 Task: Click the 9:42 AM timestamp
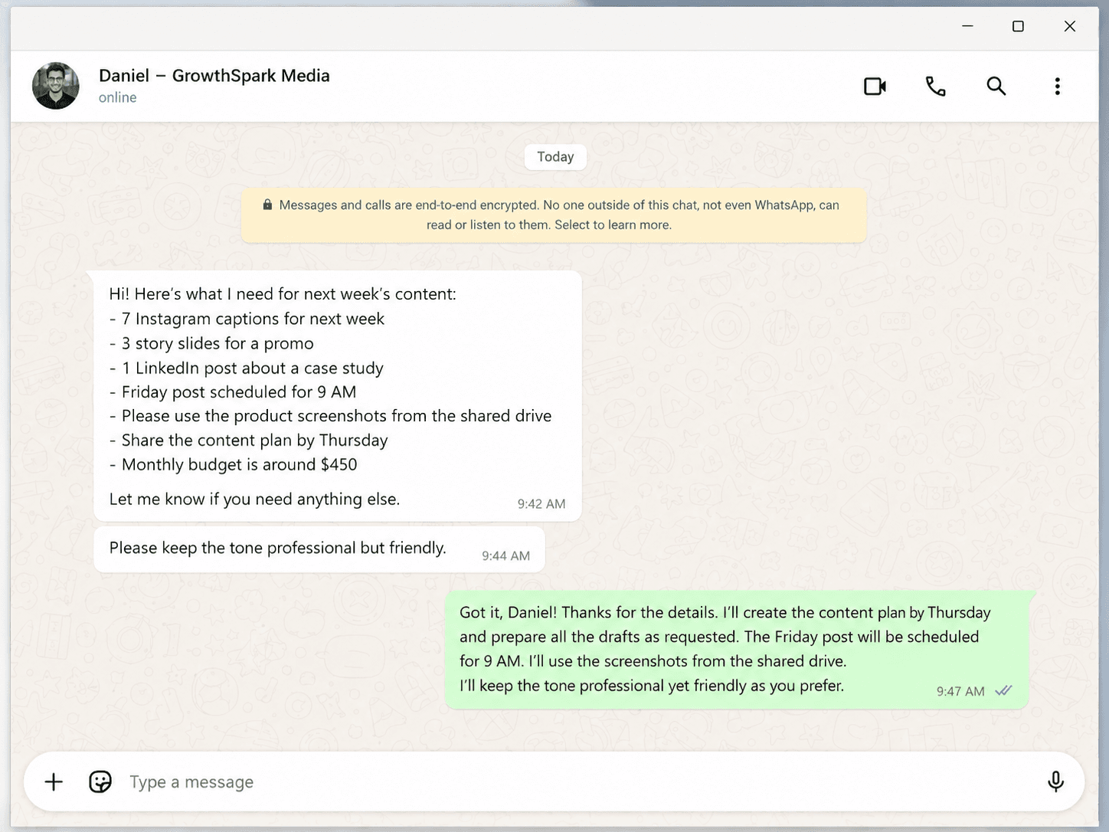coord(541,504)
